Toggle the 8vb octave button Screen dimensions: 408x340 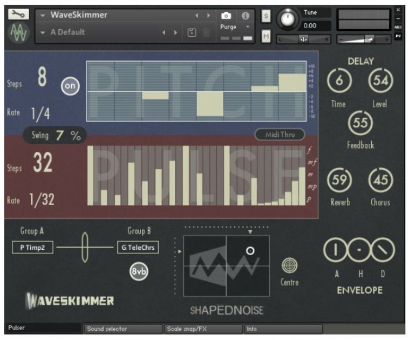tap(139, 271)
